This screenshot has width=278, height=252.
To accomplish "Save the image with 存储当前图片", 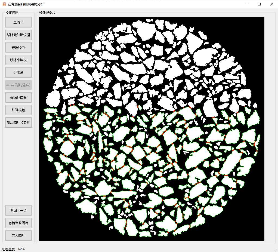I will click(18, 223).
